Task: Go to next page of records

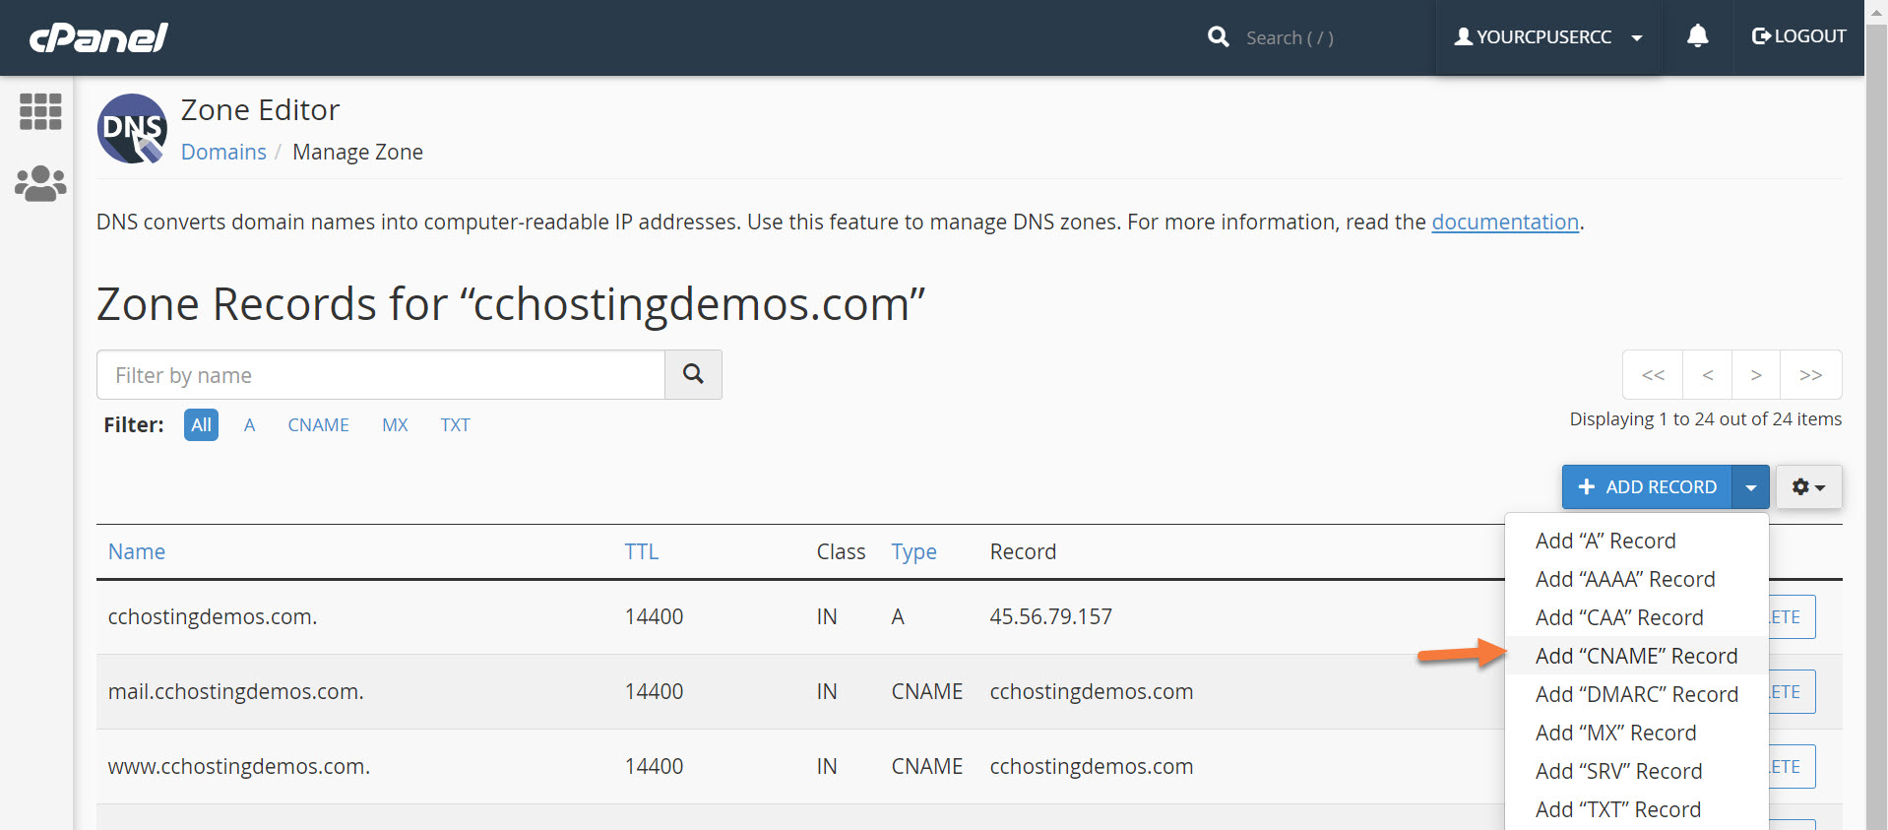Action: pyautogui.click(x=1756, y=374)
